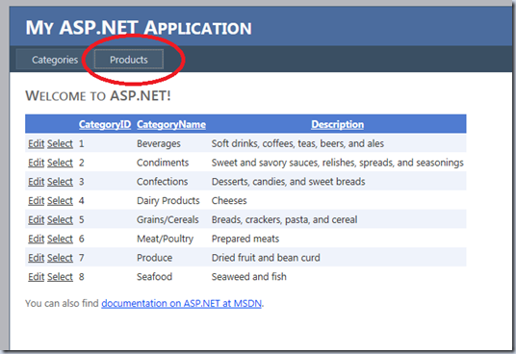The image size is (516, 354).
Task: Click Select for the Dairy Products row
Action: click(x=60, y=201)
